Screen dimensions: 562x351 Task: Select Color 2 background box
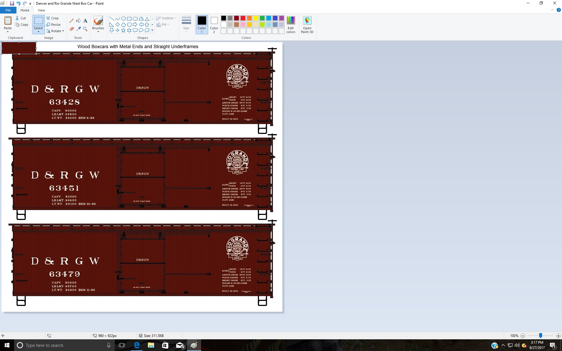pyautogui.click(x=214, y=24)
